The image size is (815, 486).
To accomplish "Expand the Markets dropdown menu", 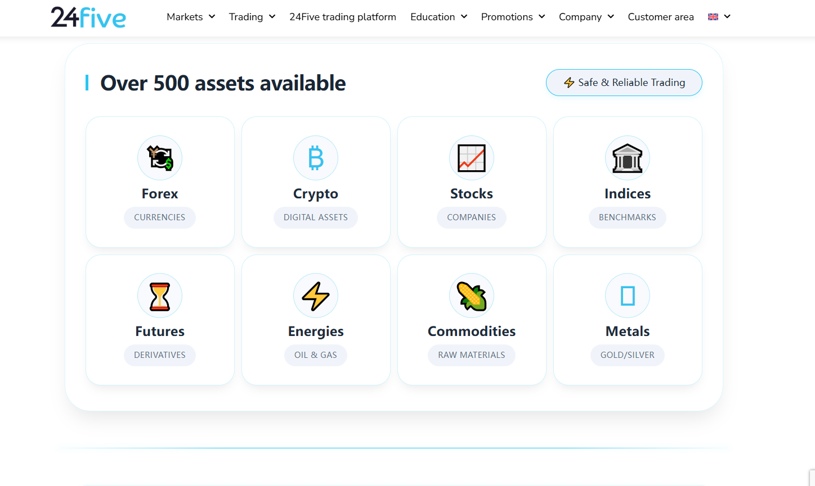I will click(191, 17).
